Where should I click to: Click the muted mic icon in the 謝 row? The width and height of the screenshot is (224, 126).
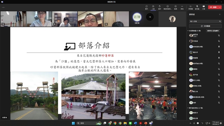(x=219, y=41)
